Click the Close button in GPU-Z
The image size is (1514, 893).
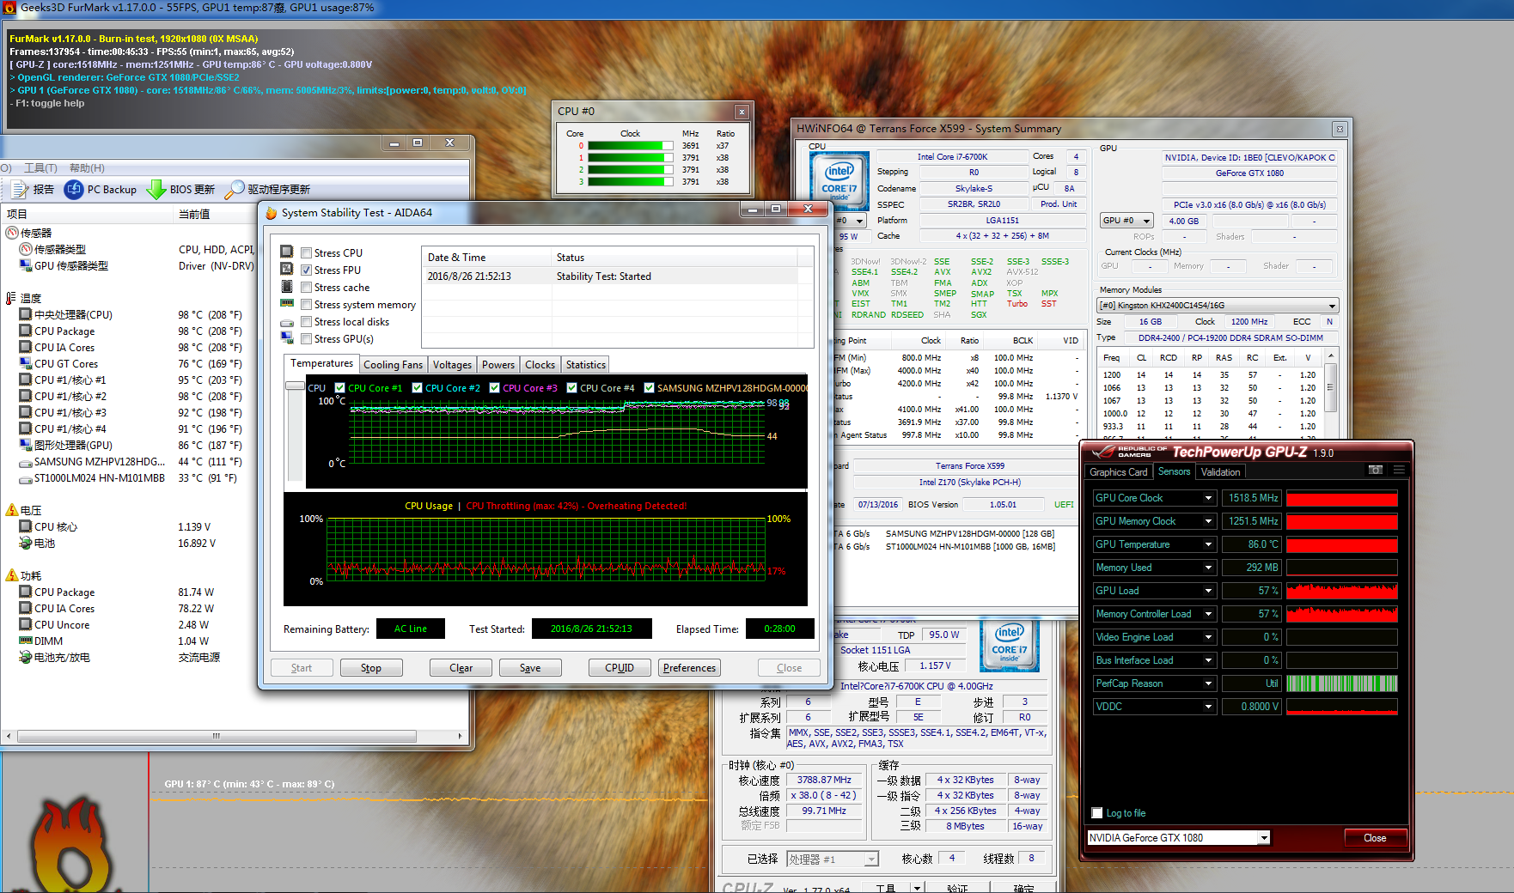(1375, 838)
